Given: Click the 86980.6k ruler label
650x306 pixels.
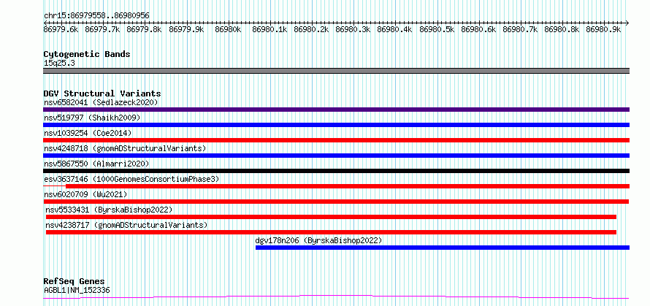Looking at the screenshot, I should click(478, 29).
